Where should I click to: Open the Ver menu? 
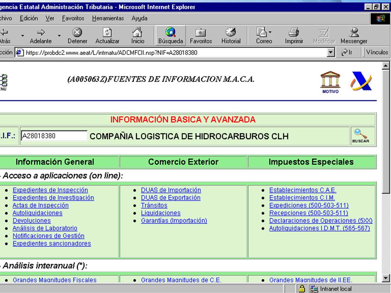(50, 18)
